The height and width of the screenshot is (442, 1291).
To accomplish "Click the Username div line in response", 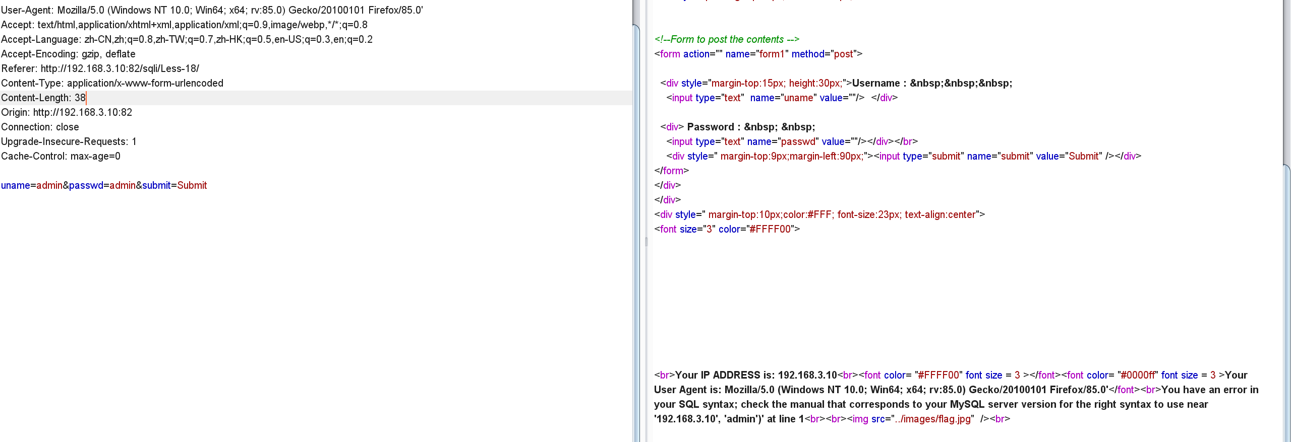I will click(x=836, y=83).
